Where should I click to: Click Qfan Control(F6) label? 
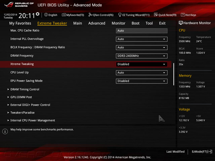(103, 15)
